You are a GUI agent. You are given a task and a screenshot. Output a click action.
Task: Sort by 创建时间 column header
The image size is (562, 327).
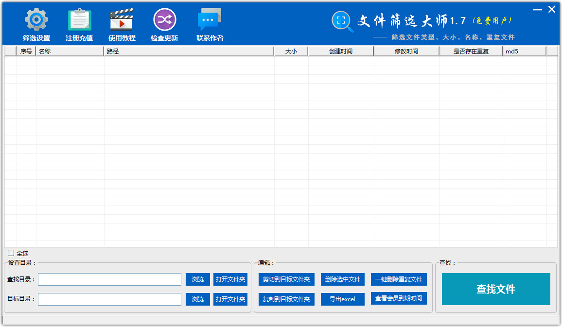[x=340, y=51]
